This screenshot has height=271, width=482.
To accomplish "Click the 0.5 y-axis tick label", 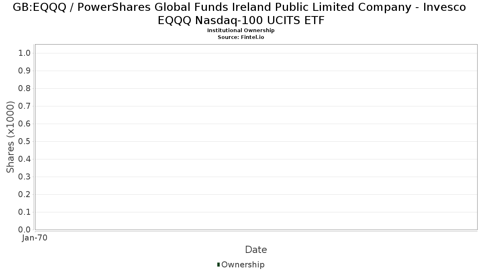I will [x=25, y=142].
